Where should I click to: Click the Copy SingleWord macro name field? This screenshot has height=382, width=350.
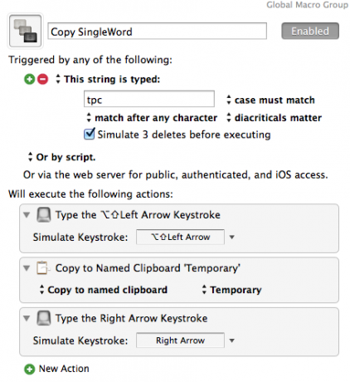pyautogui.click(x=157, y=31)
